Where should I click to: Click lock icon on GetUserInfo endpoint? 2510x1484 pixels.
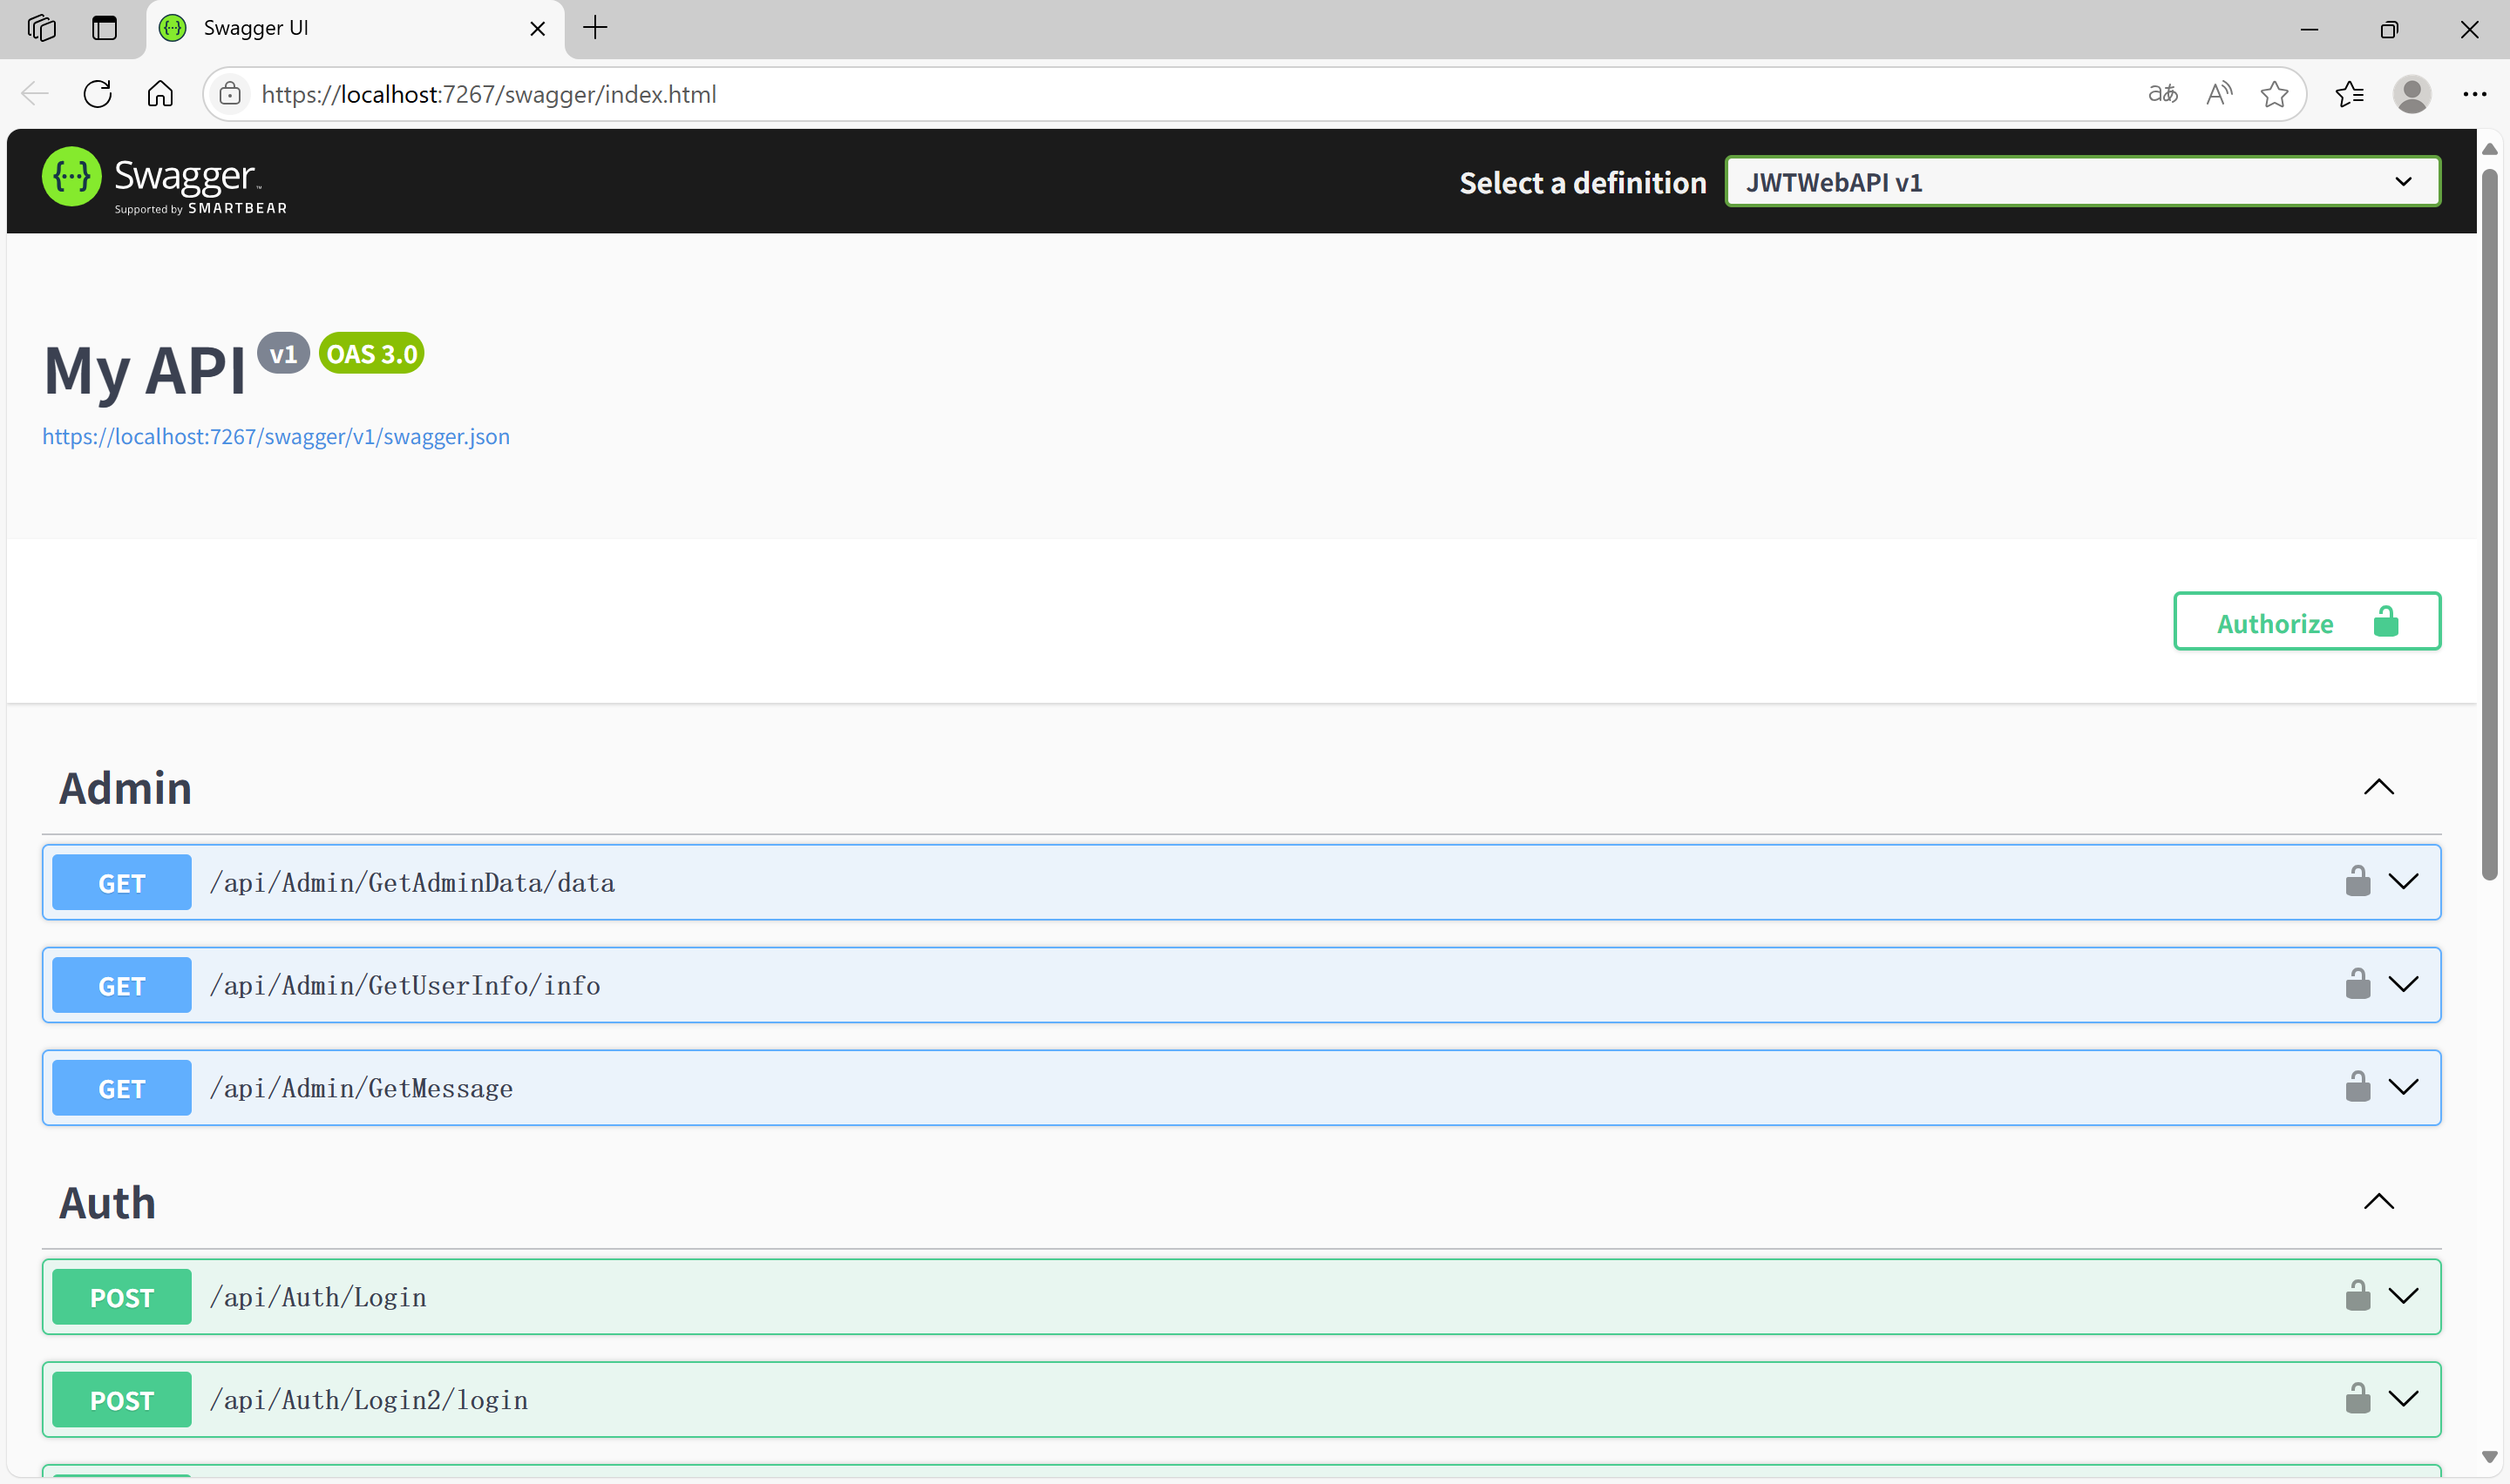click(2357, 984)
